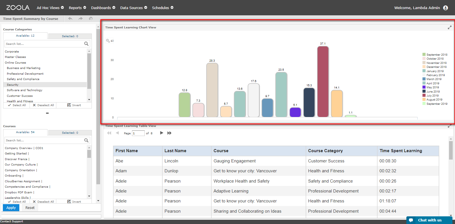The width and height of the screenshot is (455, 224).
Task: Open the Schedules menu
Action: click(163, 8)
